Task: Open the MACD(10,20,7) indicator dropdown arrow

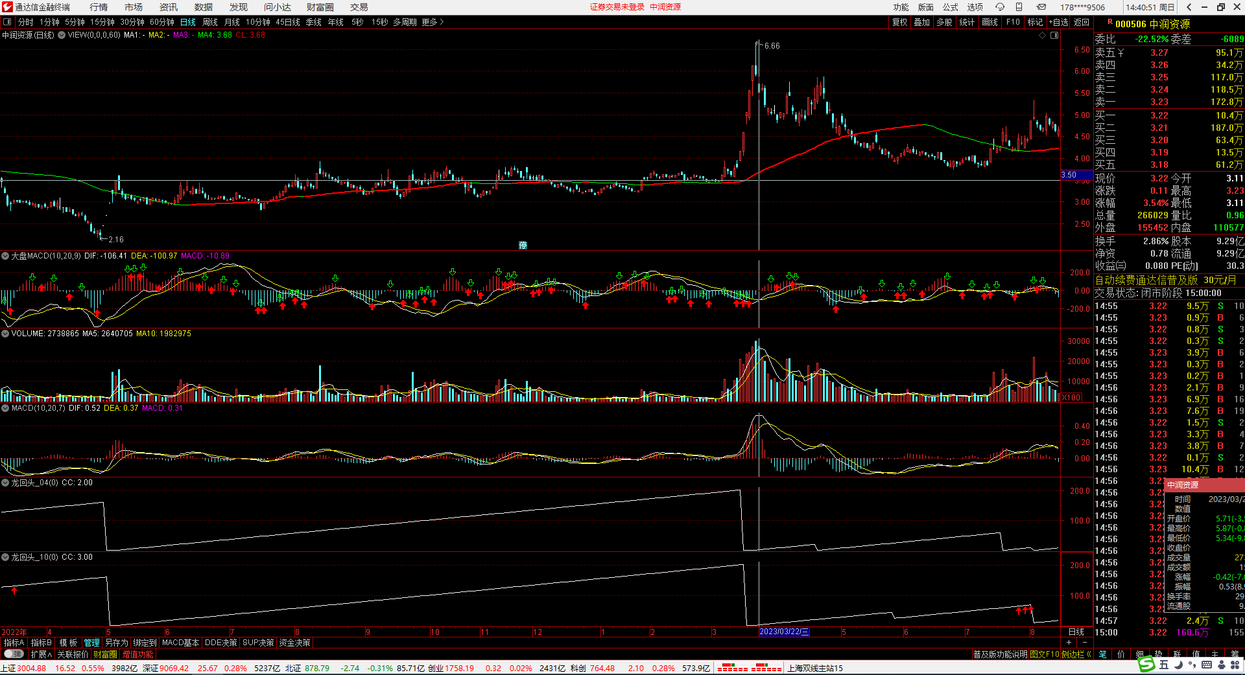Action: 5,408
